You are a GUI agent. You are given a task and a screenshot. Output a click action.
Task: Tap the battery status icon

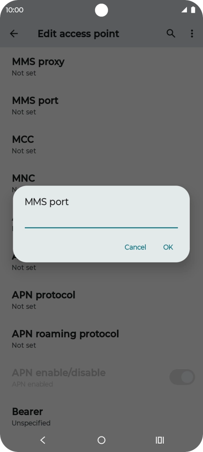coord(193,10)
